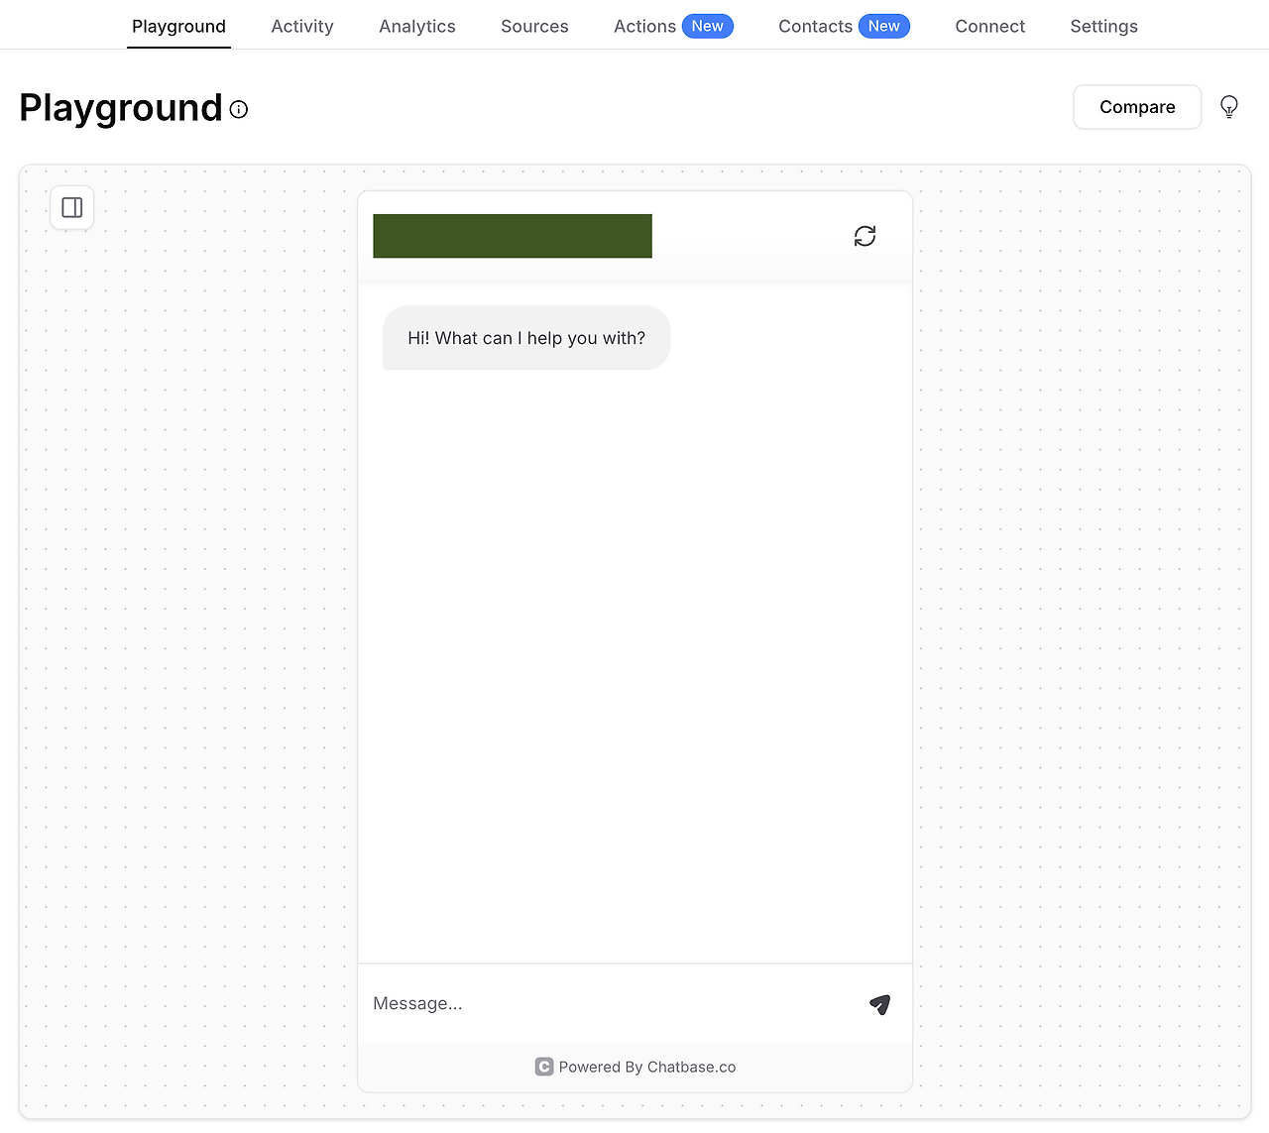Open the Activity tab
Screen dimensions: 1269x1133
point(302,26)
